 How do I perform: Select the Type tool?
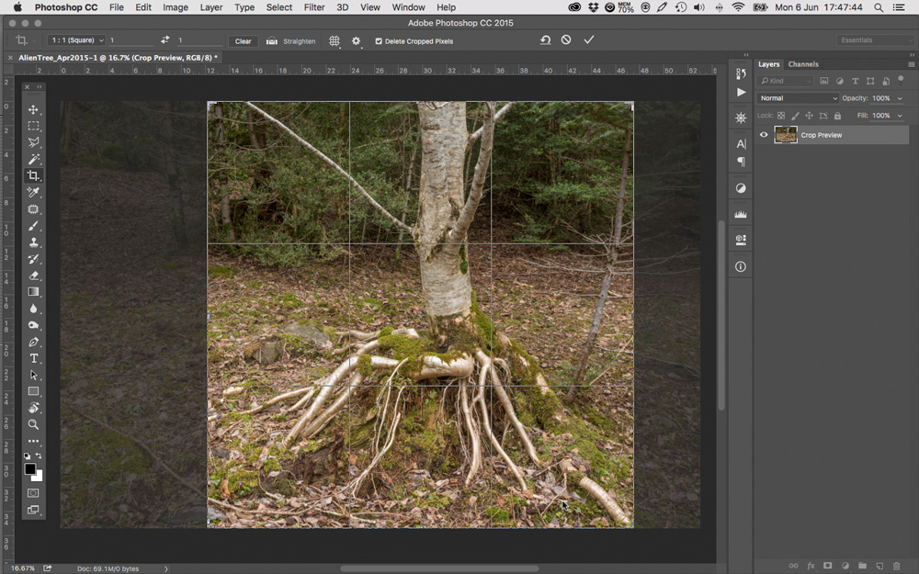(x=34, y=358)
